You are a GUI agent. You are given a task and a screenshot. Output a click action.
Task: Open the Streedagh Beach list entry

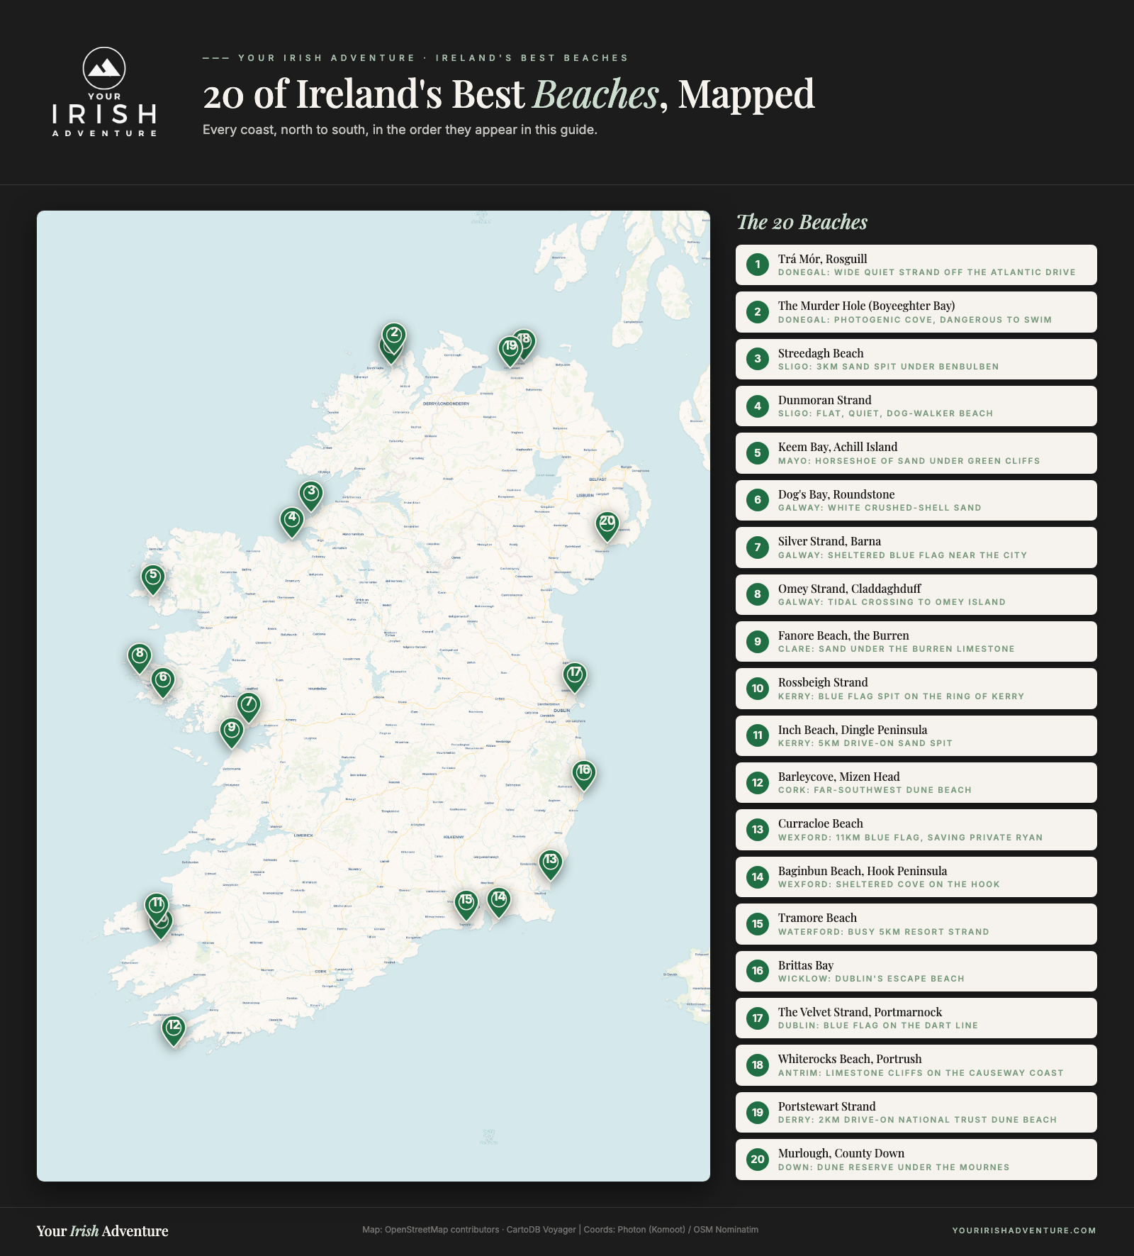coord(916,359)
